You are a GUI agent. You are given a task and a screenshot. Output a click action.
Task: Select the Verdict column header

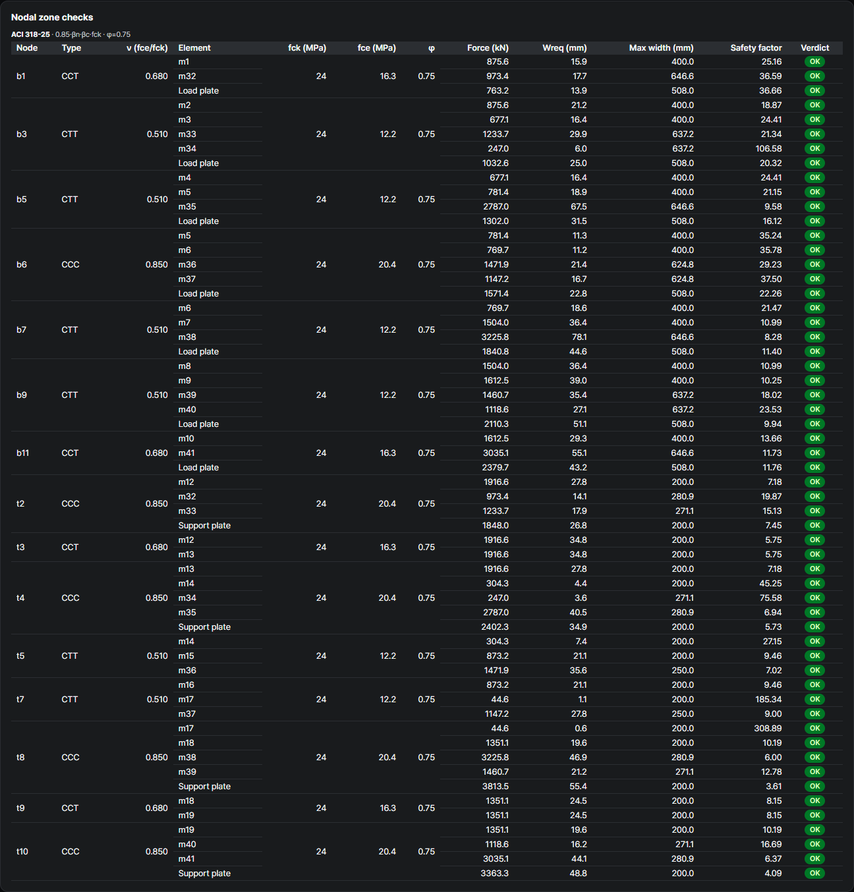[814, 48]
